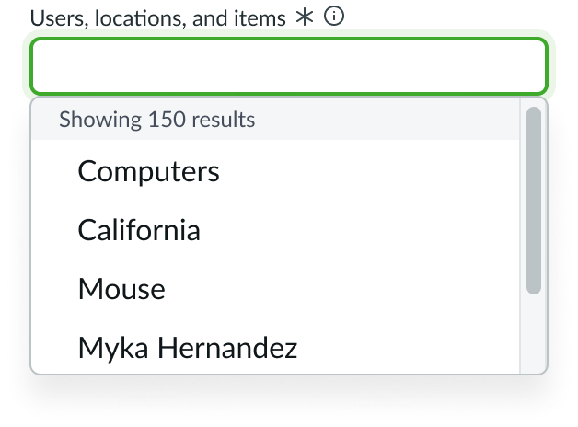Click the results count text row

click(157, 120)
